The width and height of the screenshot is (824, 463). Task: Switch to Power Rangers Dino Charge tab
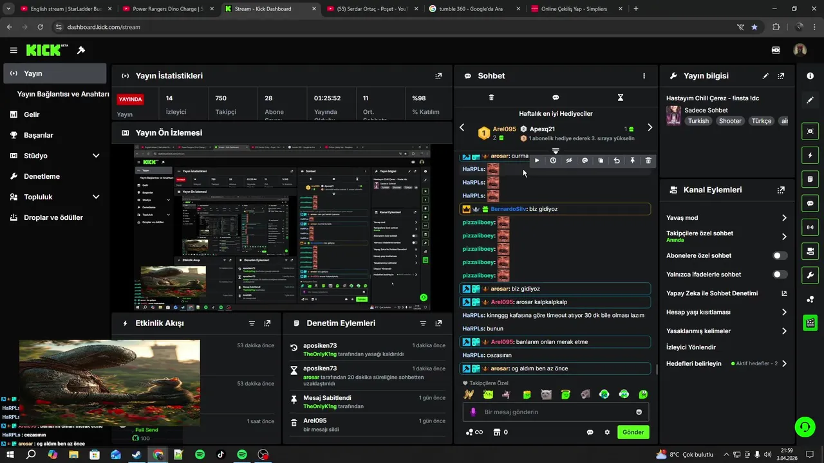tap(167, 9)
